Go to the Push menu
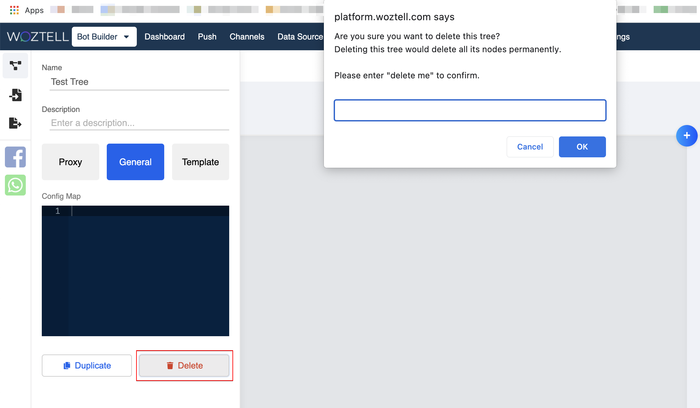Image resolution: width=700 pixels, height=408 pixels. 207,37
